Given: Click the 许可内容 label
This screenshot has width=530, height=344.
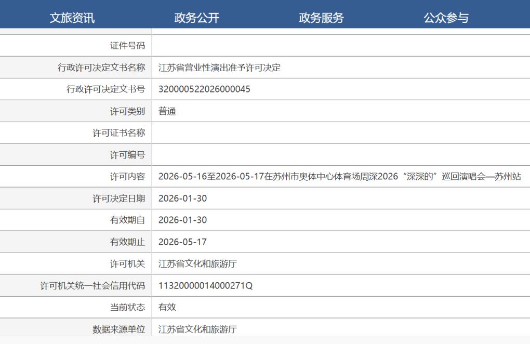Looking at the screenshot, I should click(127, 176).
